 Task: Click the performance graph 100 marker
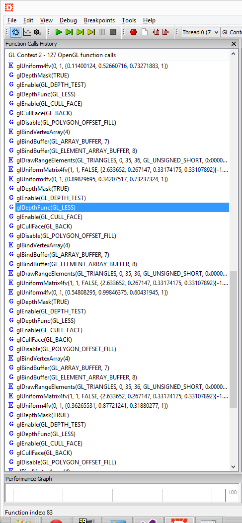point(233,492)
